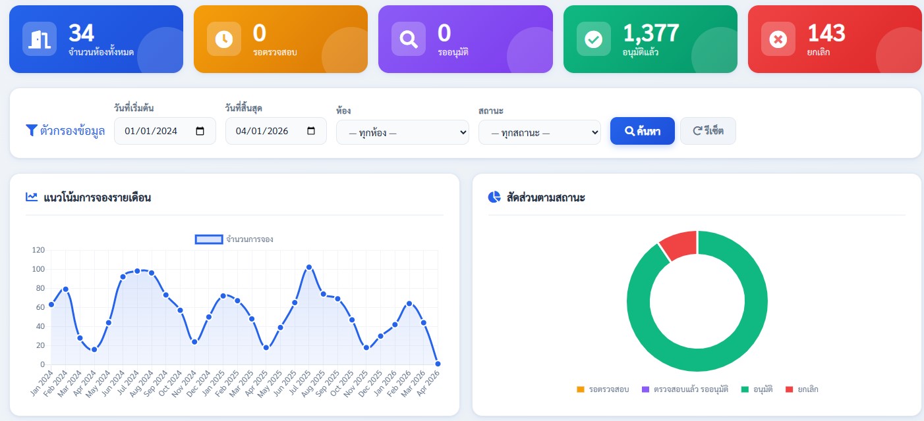Open calendar picker for the end date field
This screenshot has height=421, width=924.
tap(311, 131)
